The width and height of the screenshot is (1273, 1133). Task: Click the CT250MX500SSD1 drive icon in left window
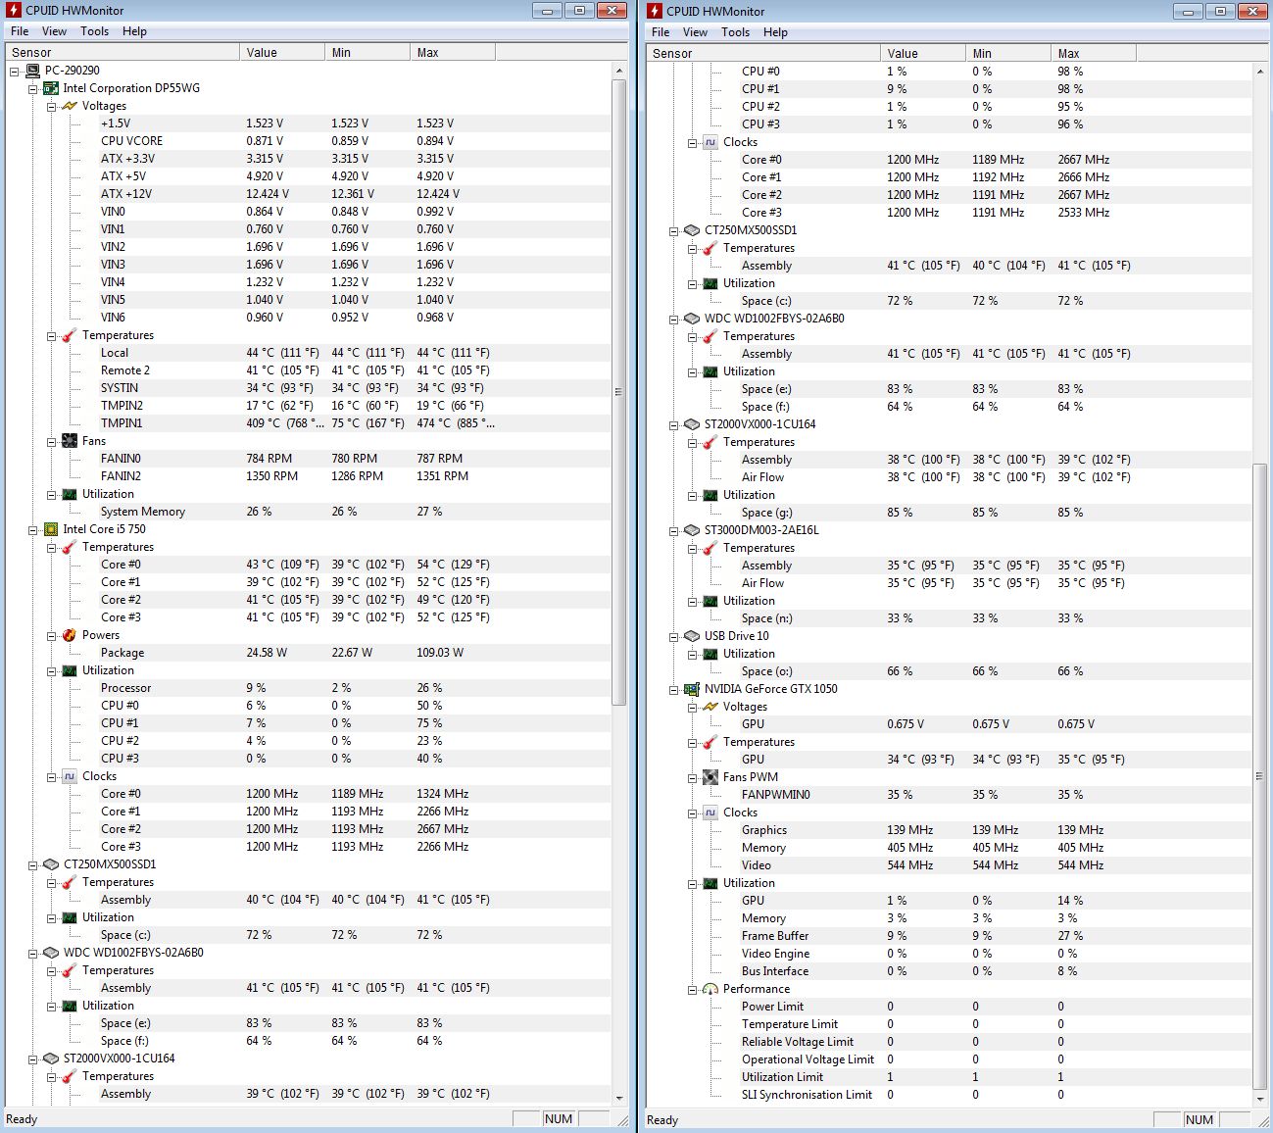click(51, 864)
